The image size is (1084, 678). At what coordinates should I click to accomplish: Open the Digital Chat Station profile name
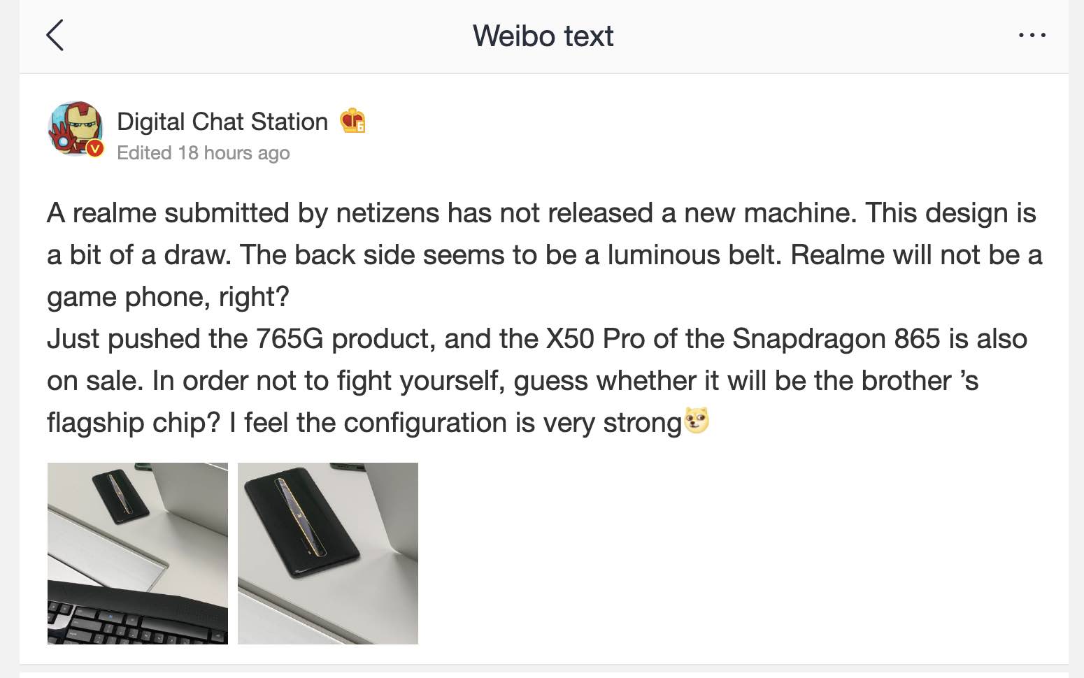pyautogui.click(x=222, y=122)
